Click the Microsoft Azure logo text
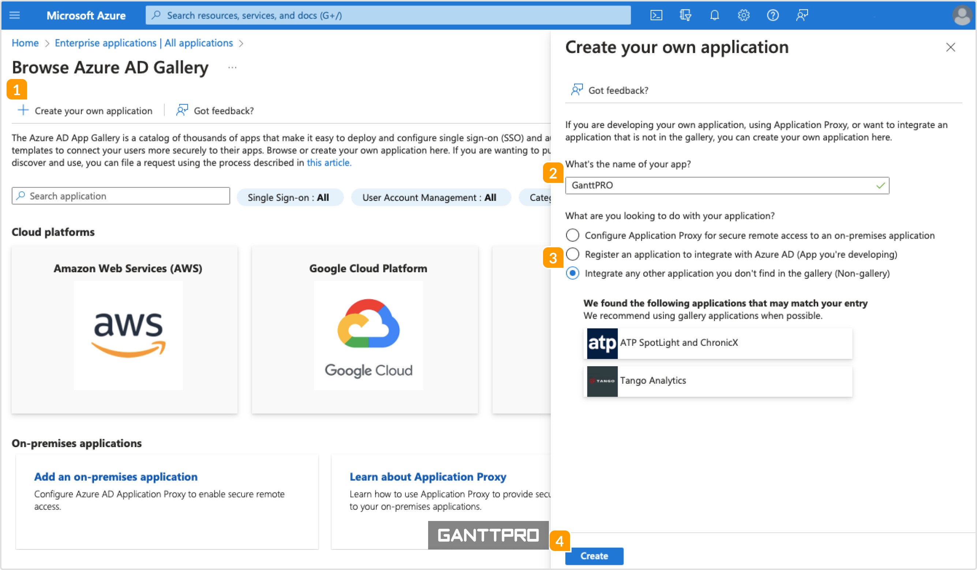The height and width of the screenshot is (570, 977). pos(86,15)
